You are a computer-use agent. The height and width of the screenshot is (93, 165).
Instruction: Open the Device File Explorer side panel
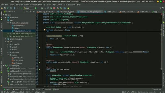coord(163,78)
